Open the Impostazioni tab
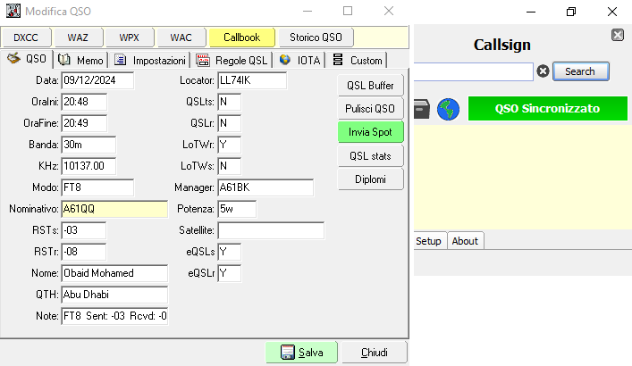 click(150, 60)
